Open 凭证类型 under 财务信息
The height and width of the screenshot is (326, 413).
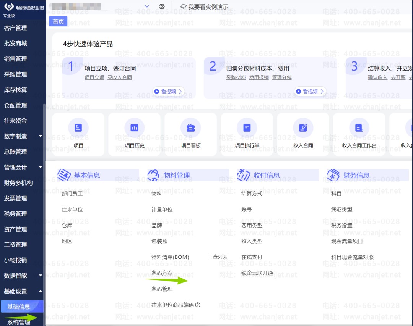(x=341, y=210)
